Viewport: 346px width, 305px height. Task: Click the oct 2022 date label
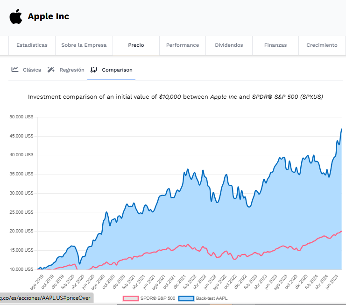click(230, 282)
